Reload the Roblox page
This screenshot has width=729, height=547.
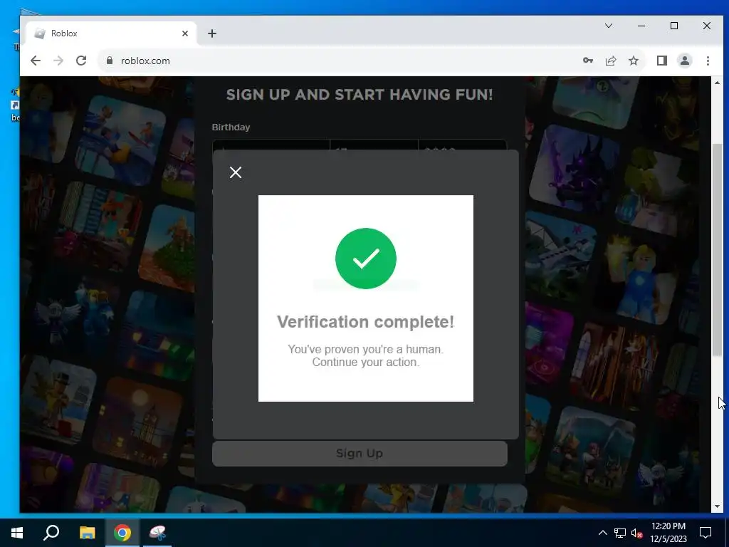[81, 61]
